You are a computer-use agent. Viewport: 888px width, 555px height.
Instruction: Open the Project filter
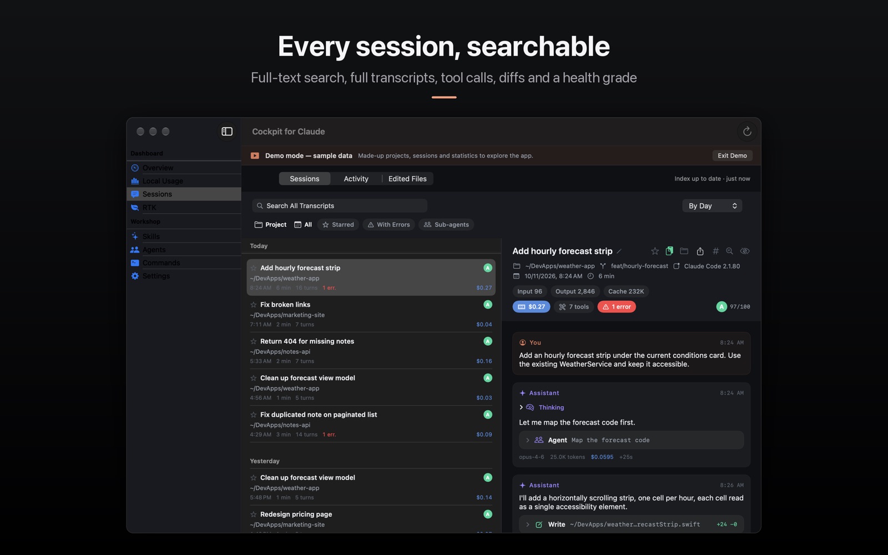pos(270,225)
